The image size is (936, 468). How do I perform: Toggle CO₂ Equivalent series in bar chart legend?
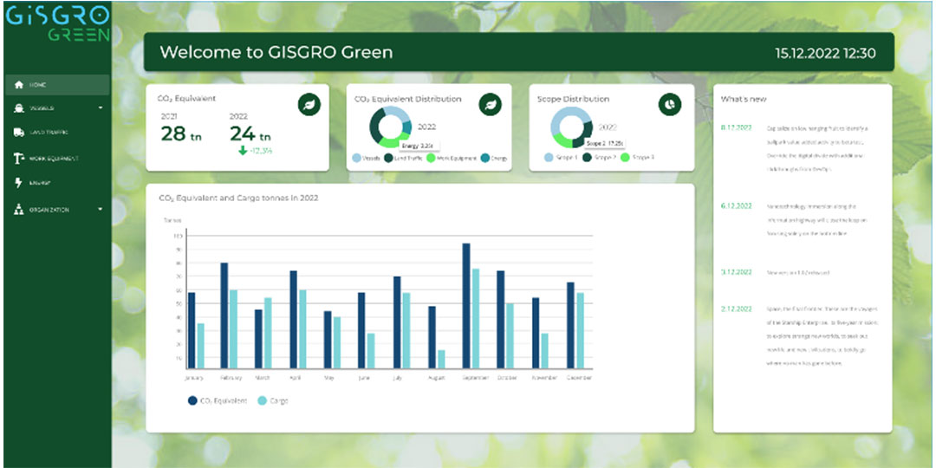click(192, 401)
